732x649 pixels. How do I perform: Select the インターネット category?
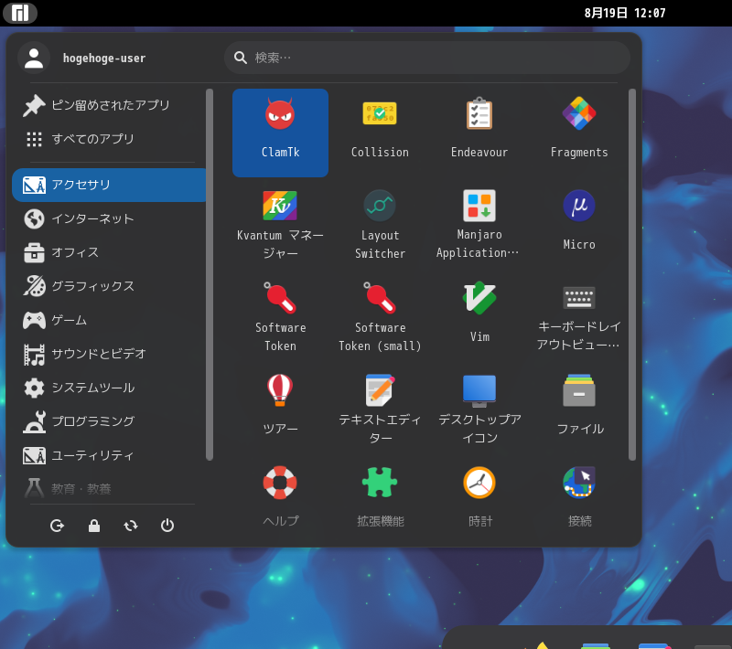109,218
